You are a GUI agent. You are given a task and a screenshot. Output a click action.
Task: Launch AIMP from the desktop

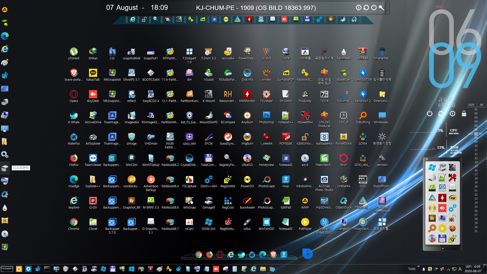[305, 203]
